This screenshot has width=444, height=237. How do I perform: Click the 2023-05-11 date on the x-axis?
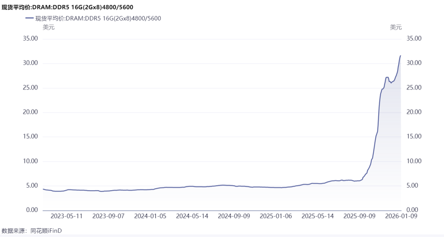pyautogui.click(x=67, y=216)
